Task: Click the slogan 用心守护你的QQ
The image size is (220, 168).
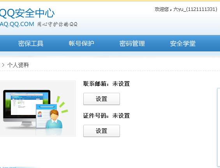Action: [57, 24]
